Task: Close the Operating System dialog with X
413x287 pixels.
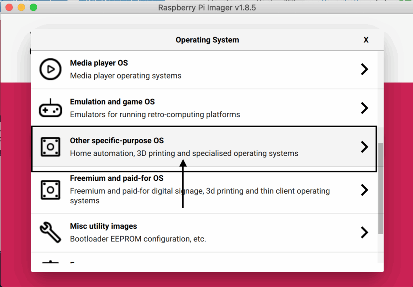Action: click(x=366, y=40)
